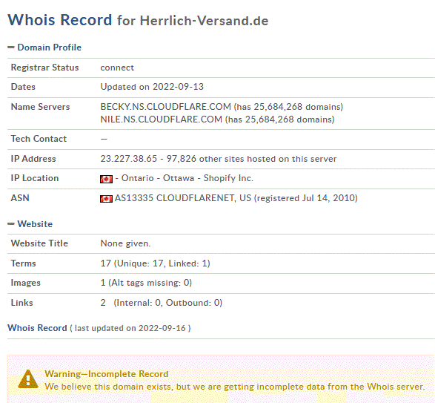Viewport: 435px width, 403px height.
Task: Click the Links Internal Outbound value
Action: (162, 303)
